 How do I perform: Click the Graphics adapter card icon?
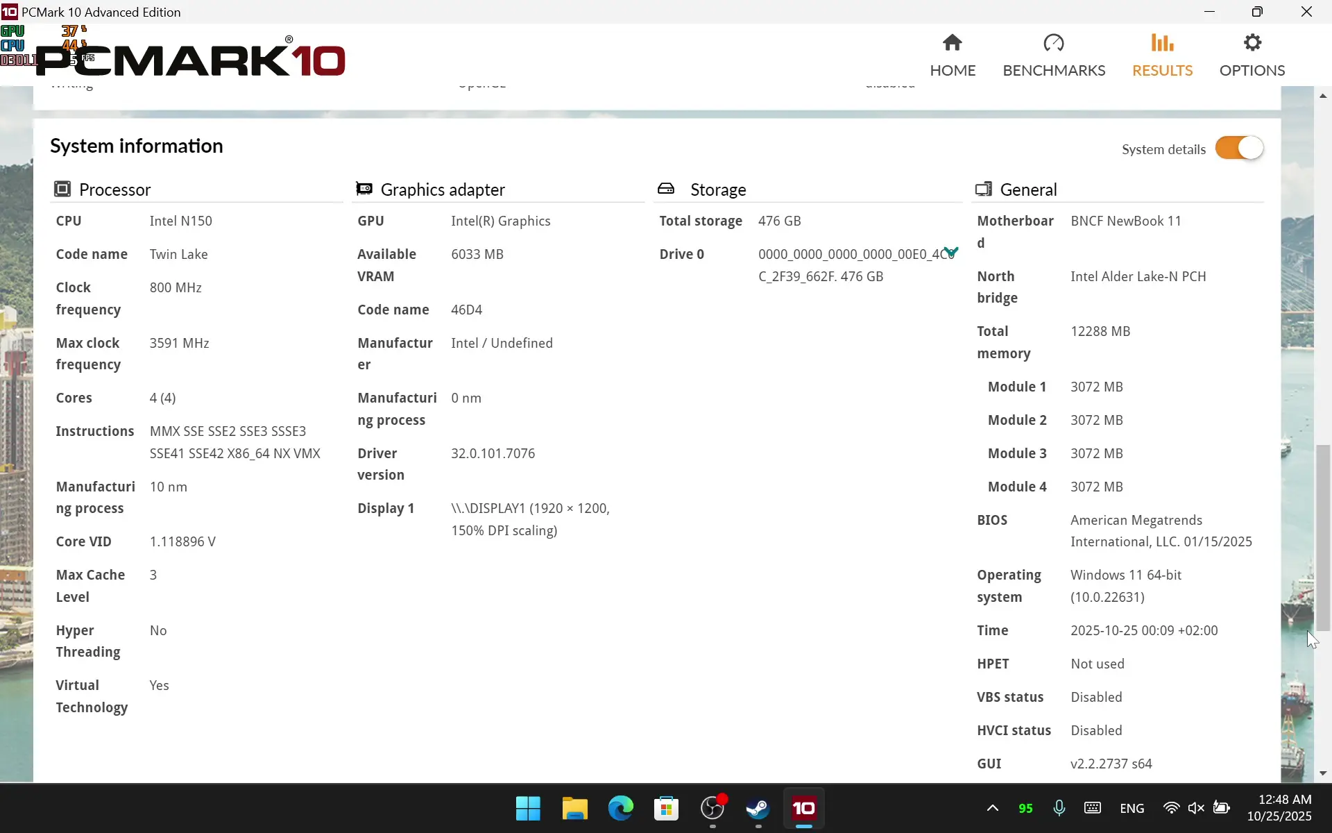[x=364, y=189]
